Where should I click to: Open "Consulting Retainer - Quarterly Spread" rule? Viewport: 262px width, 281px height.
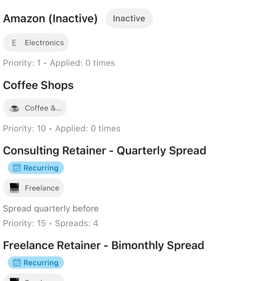105,151
